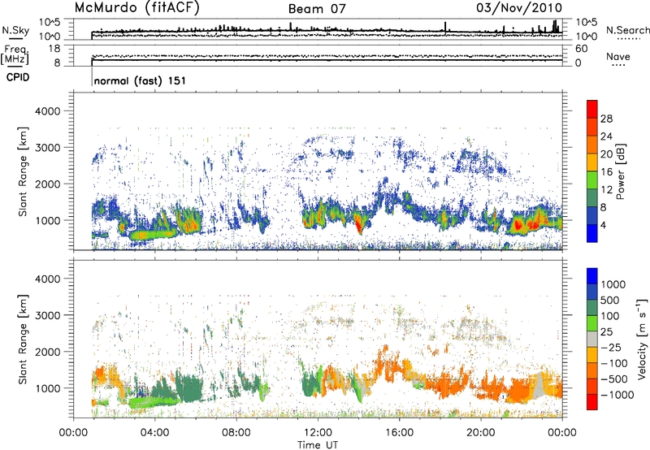The height and width of the screenshot is (450, 650).
Task: Click '4000' on power panel range axis
Action: 47,111
